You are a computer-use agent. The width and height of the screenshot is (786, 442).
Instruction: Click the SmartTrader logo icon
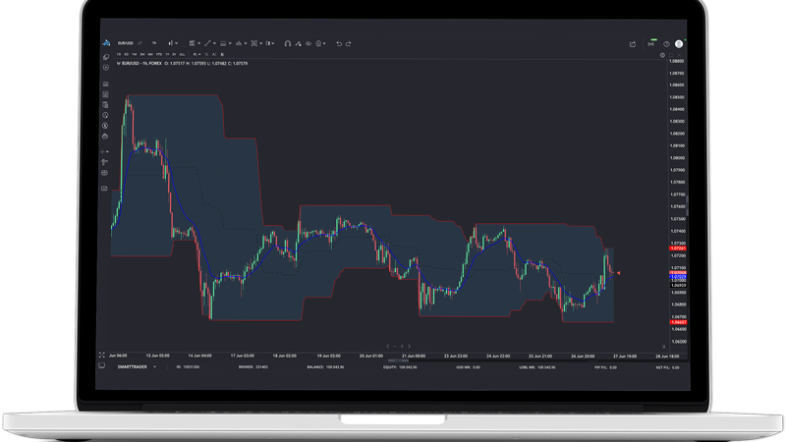pyautogui.click(x=106, y=43)
